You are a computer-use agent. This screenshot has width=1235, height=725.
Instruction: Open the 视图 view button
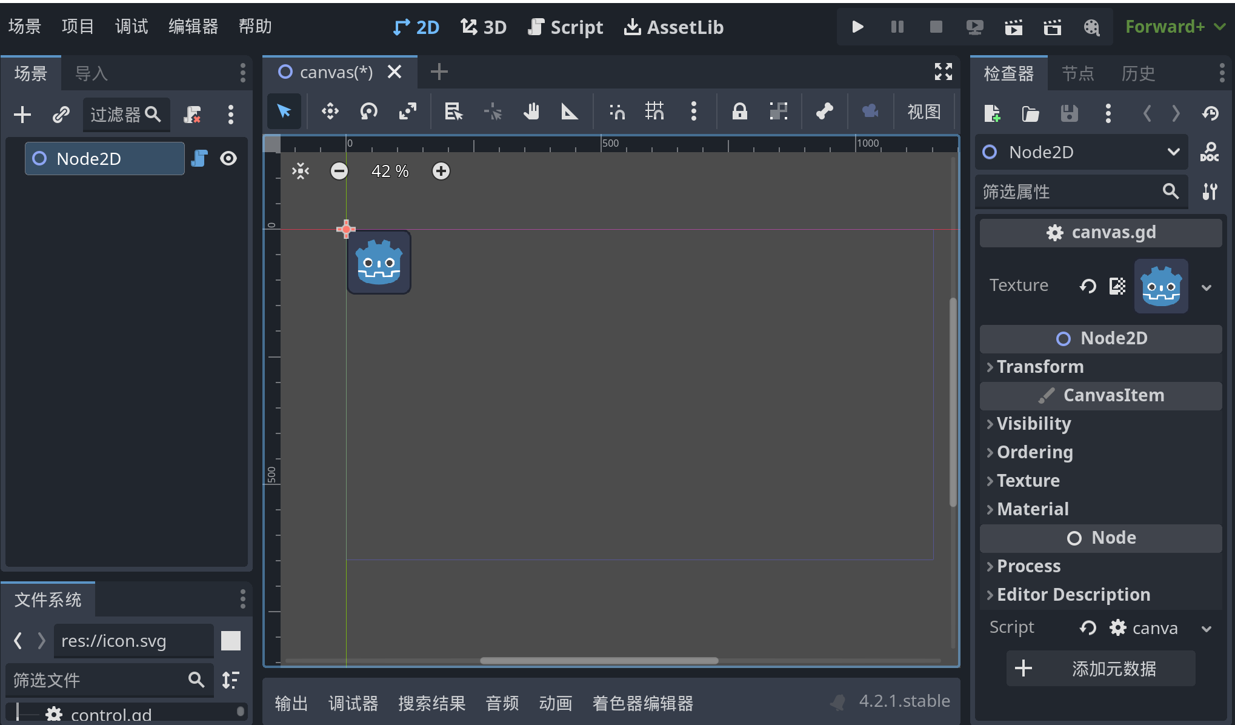(x=924, y=112)
